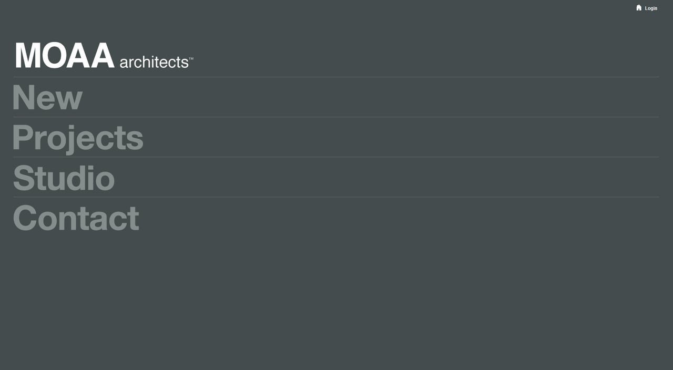Click the divider line under Projects
Image resolution: width=673 pixels, height=370 pixels.
[x=336, y=156]
